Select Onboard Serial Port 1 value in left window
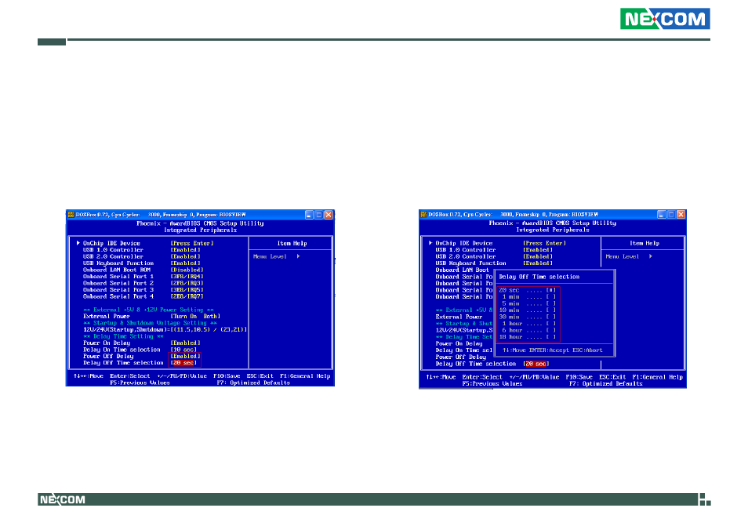 [187, 277]
